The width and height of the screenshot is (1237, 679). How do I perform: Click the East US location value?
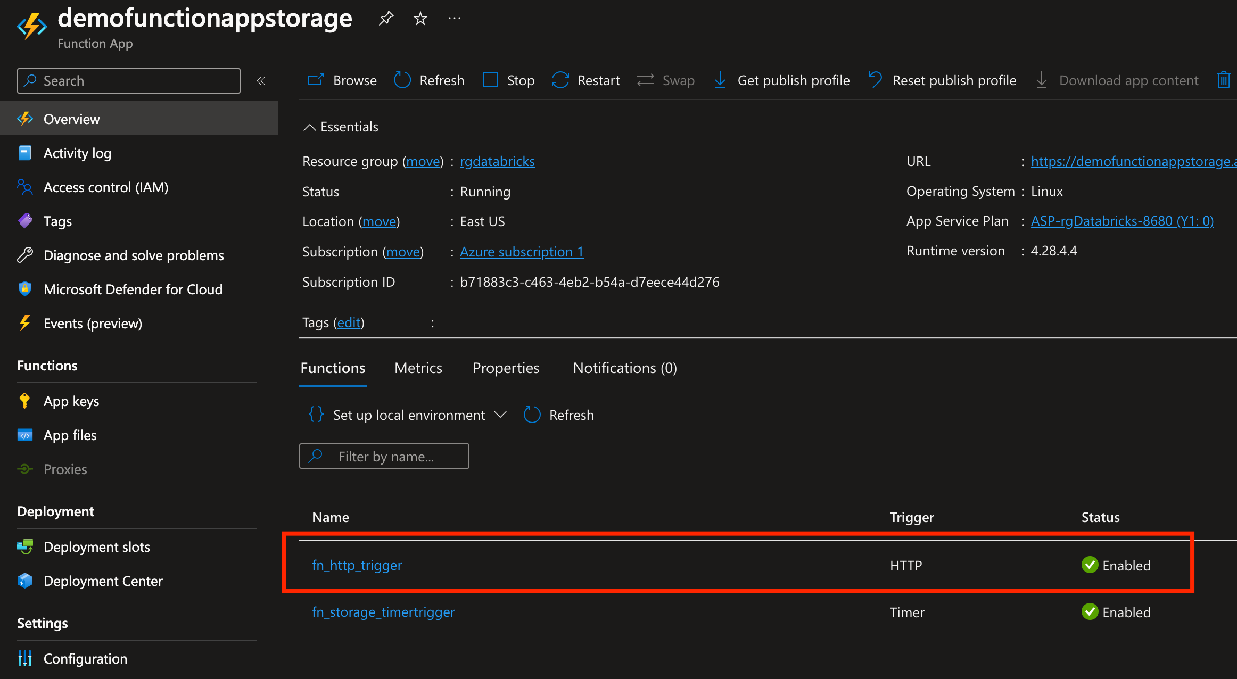(482, 221)
